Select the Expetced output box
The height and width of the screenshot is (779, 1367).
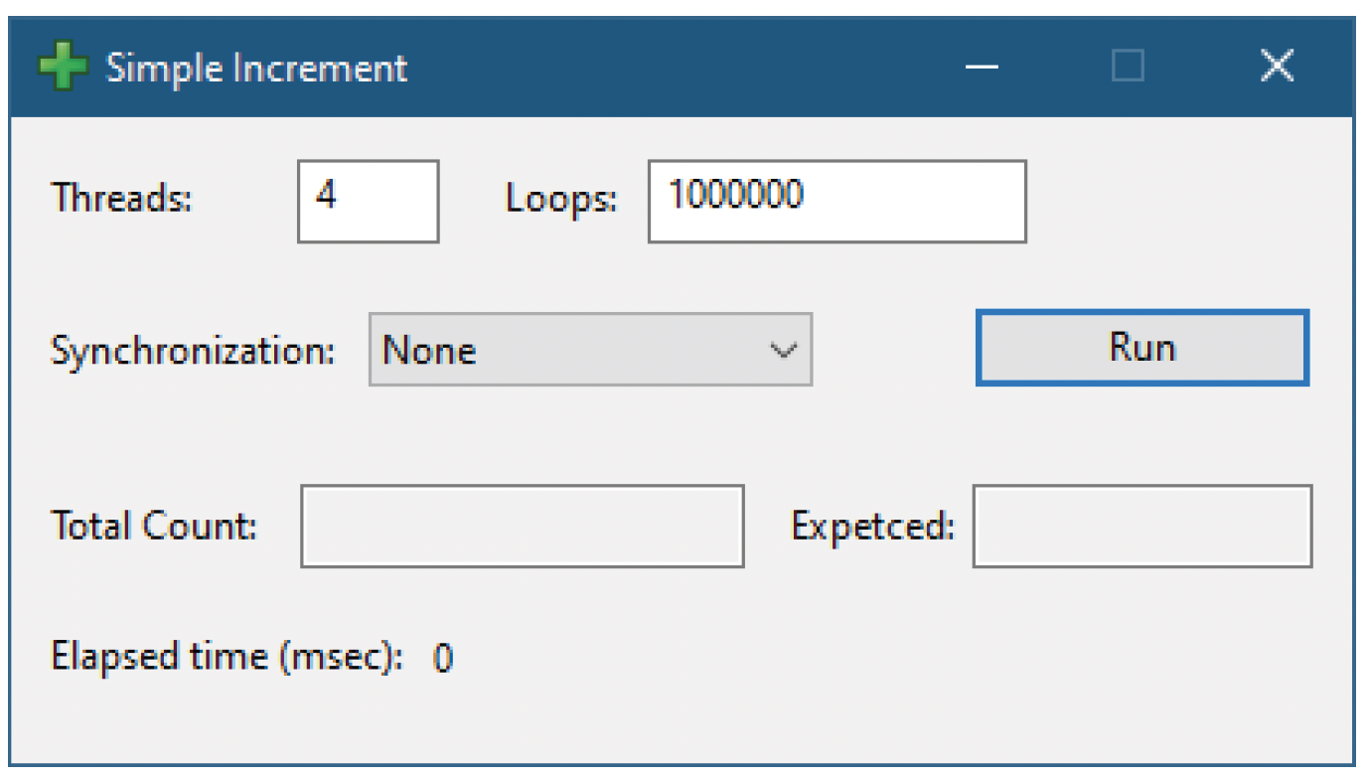[1142, 526]
